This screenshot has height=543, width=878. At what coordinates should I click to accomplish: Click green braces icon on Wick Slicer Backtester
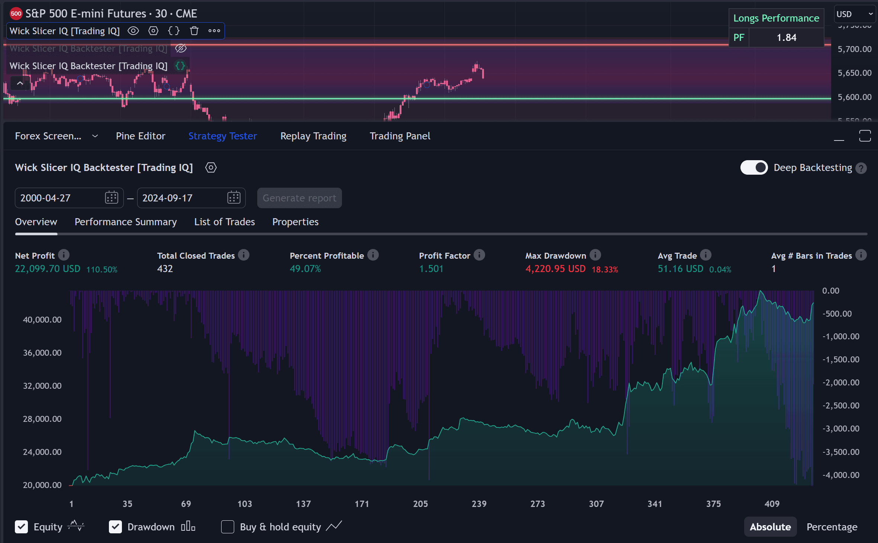click(180, 66)
